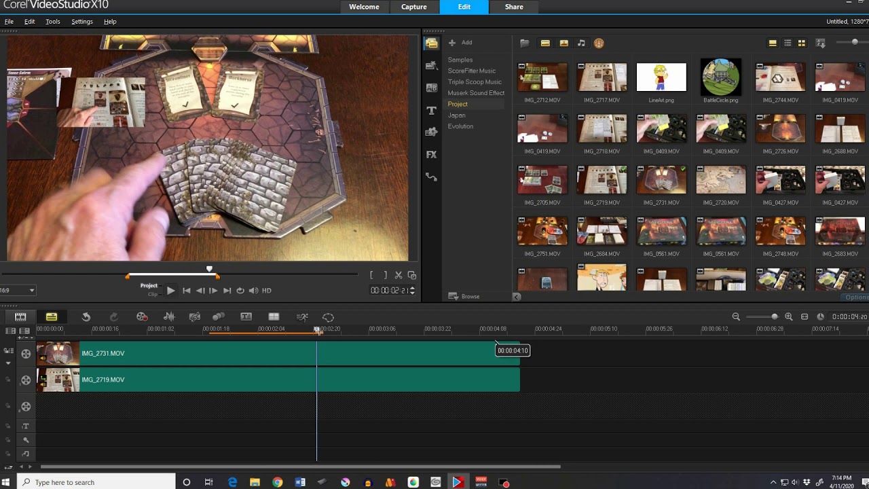The image size is (869, 489).
Task: Switch preview to Clip mode
Action: pos(153,295)
